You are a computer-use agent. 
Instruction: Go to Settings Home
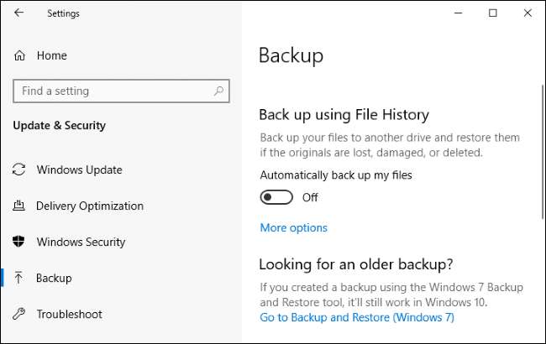51,55
